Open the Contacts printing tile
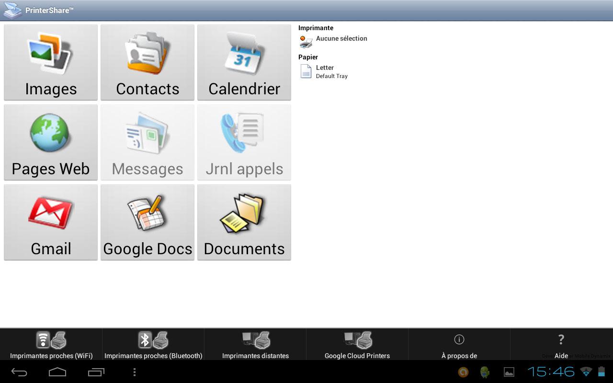This screenshot has width=613, height=383. click(148, 62)
